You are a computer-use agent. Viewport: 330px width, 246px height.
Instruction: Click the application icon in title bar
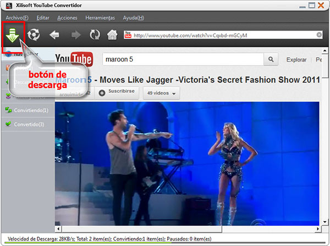point(9,6)
